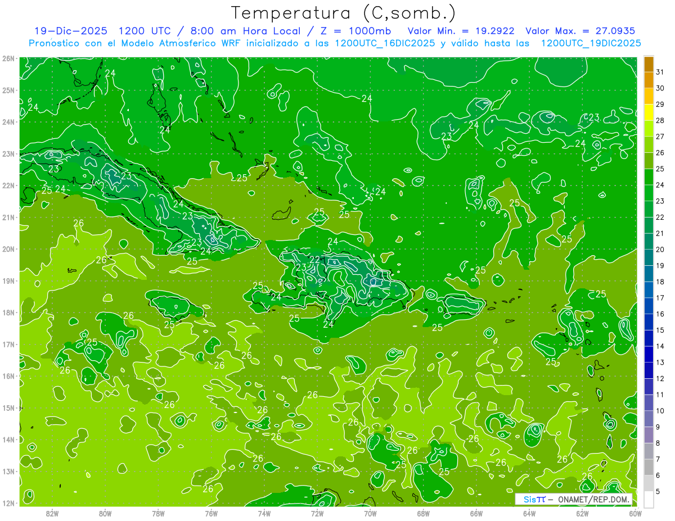Click the "21" value on the color legend
The height and width of the screenshot is (521, 675).
pos(660,233)
